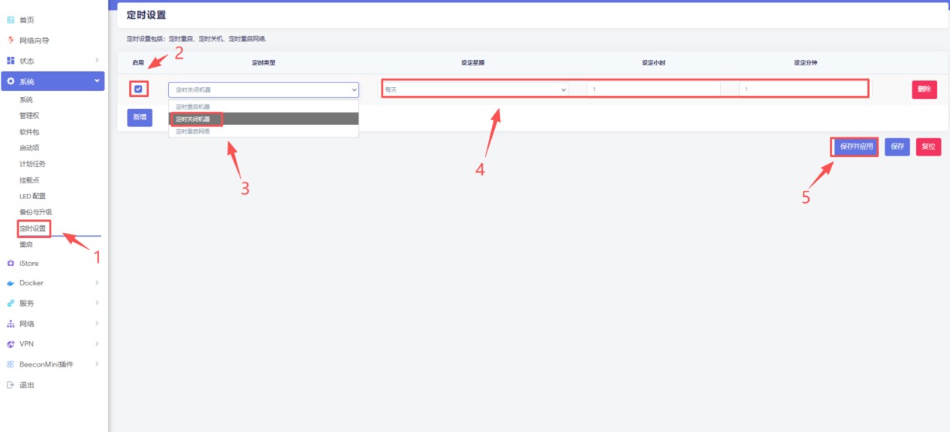This screenshot has width=950, height=432.
Task: Open LED 配置 submenu item
Action: point(33,196)
